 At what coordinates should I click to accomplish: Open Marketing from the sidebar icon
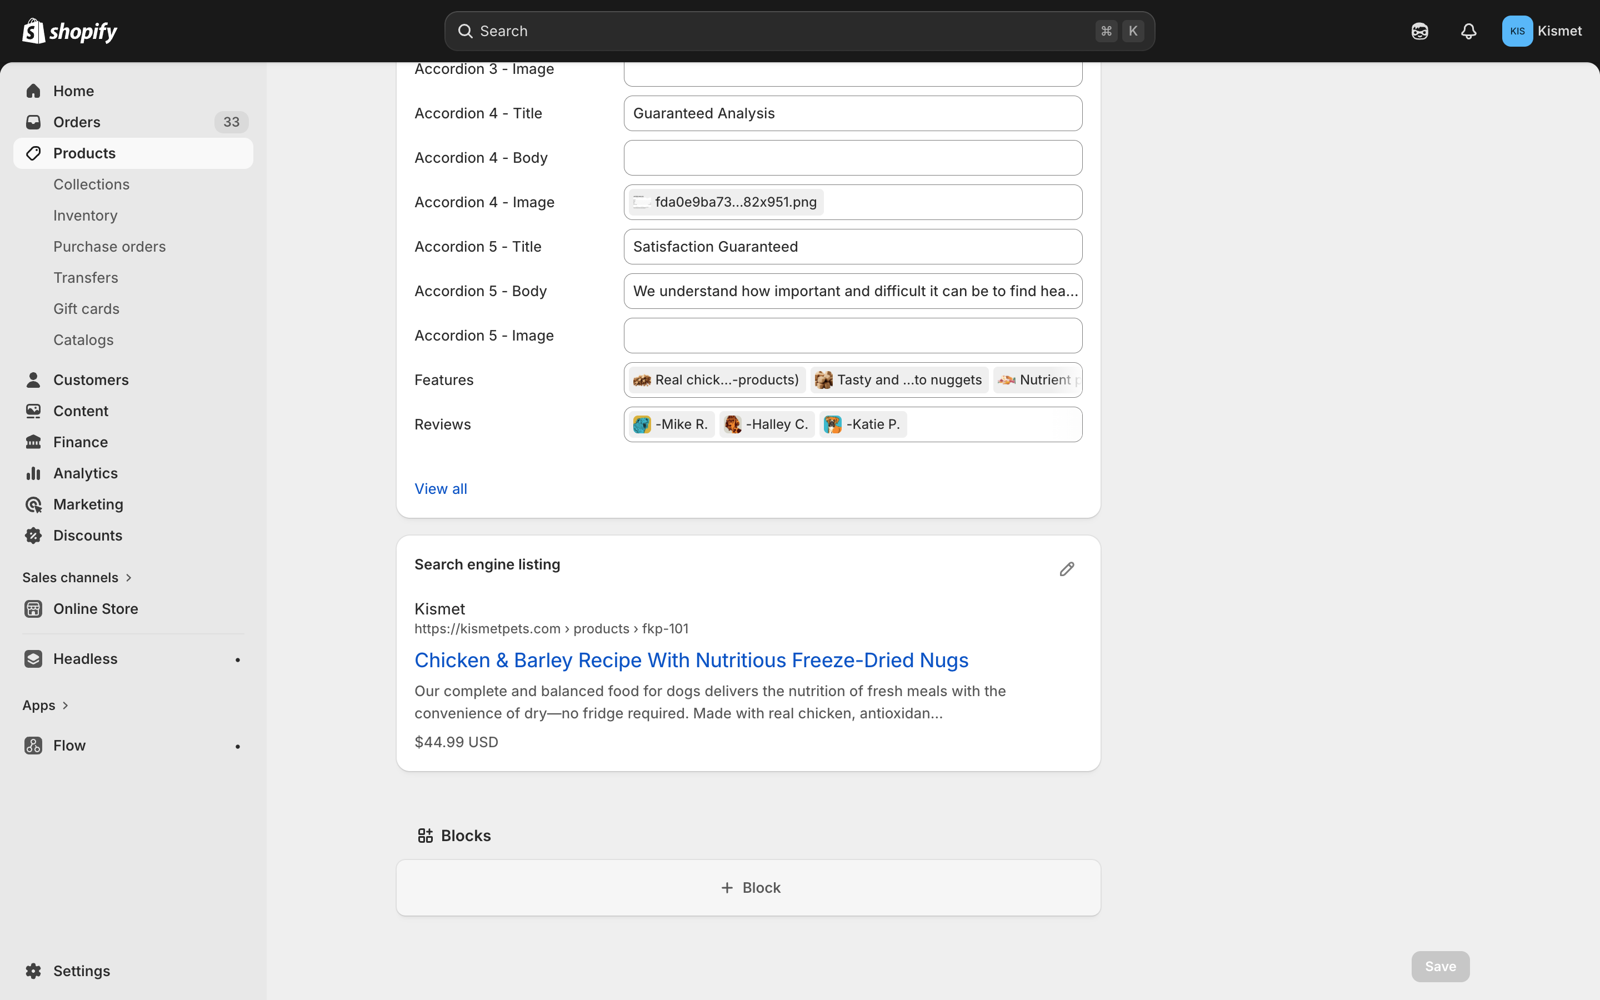coord(33,504)
